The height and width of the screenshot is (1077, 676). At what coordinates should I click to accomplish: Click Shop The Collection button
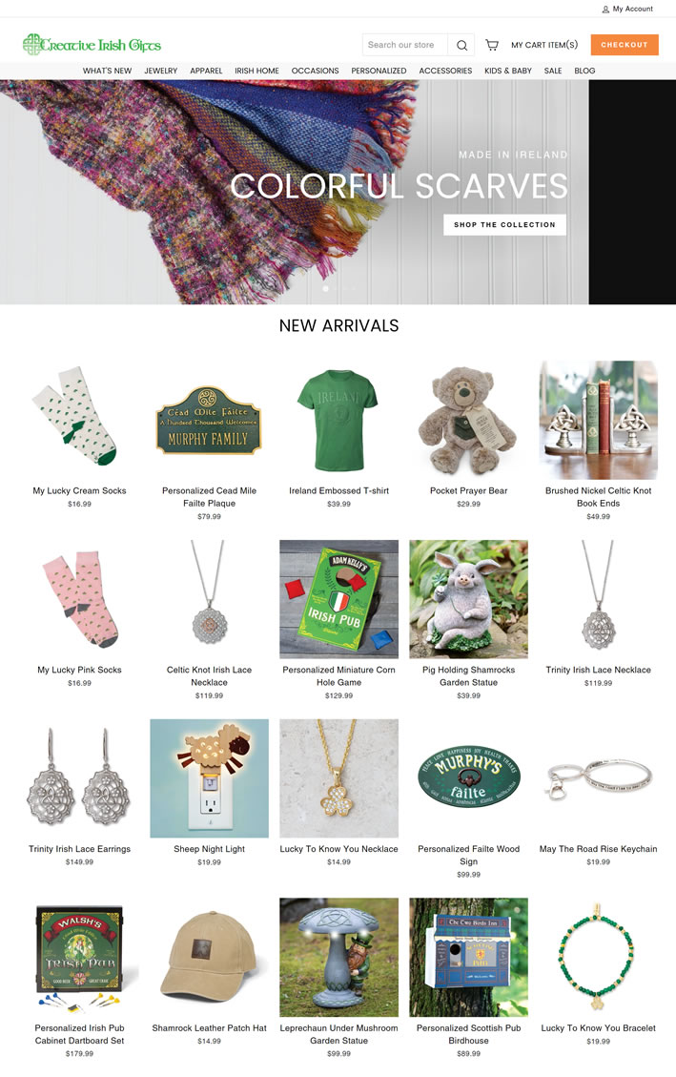(504, 224)
